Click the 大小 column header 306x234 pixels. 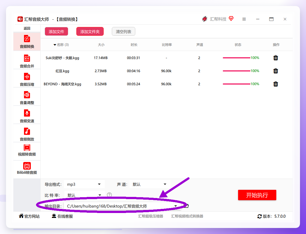click(101, 45)
